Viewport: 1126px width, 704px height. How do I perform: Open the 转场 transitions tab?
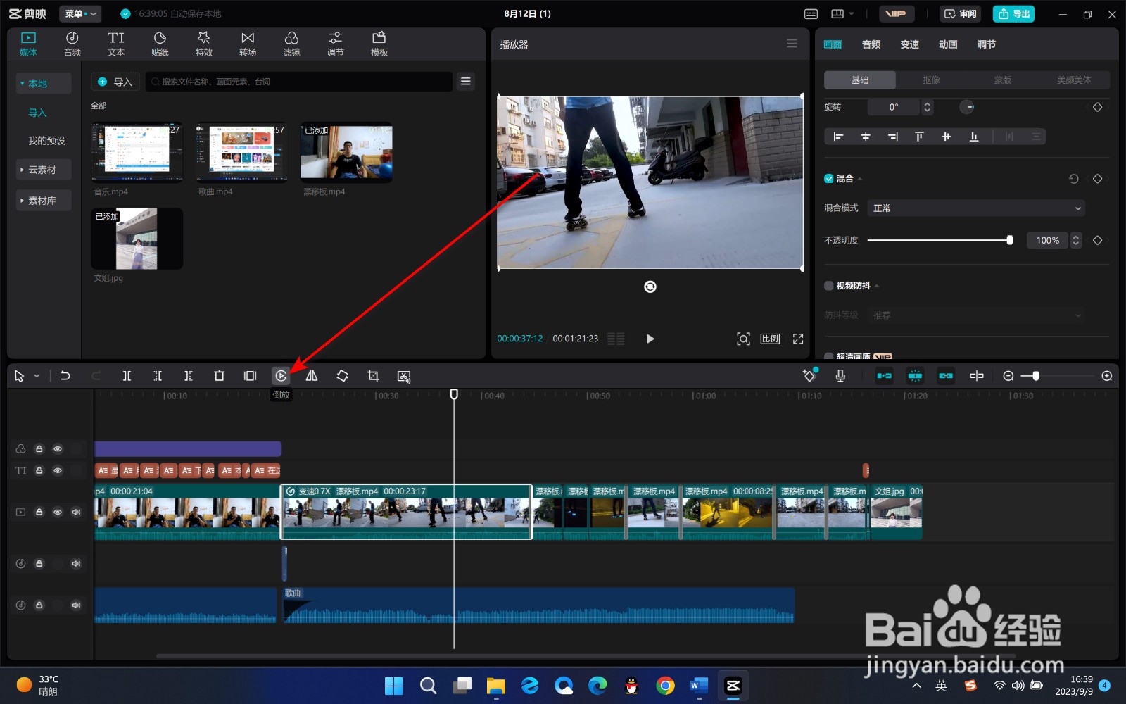click(248, 44)
